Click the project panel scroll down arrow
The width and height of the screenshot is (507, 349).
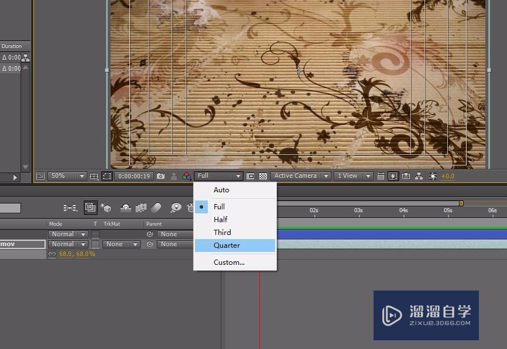26,167
